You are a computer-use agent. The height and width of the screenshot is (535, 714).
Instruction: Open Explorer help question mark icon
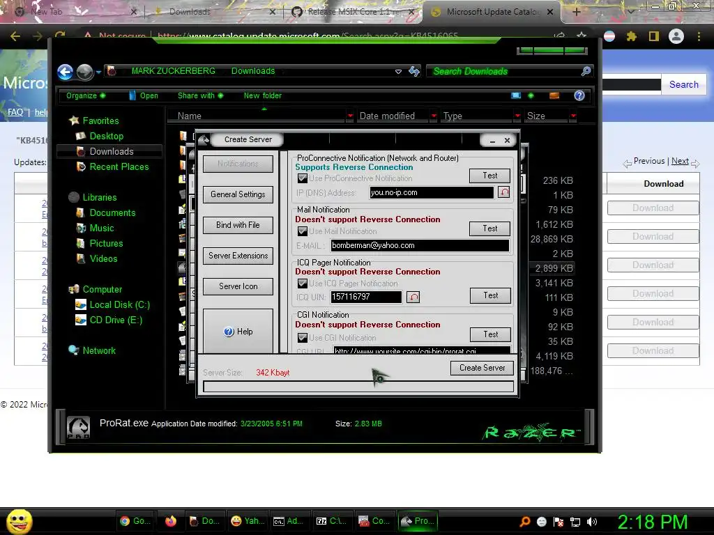click(x=579, y=95)
